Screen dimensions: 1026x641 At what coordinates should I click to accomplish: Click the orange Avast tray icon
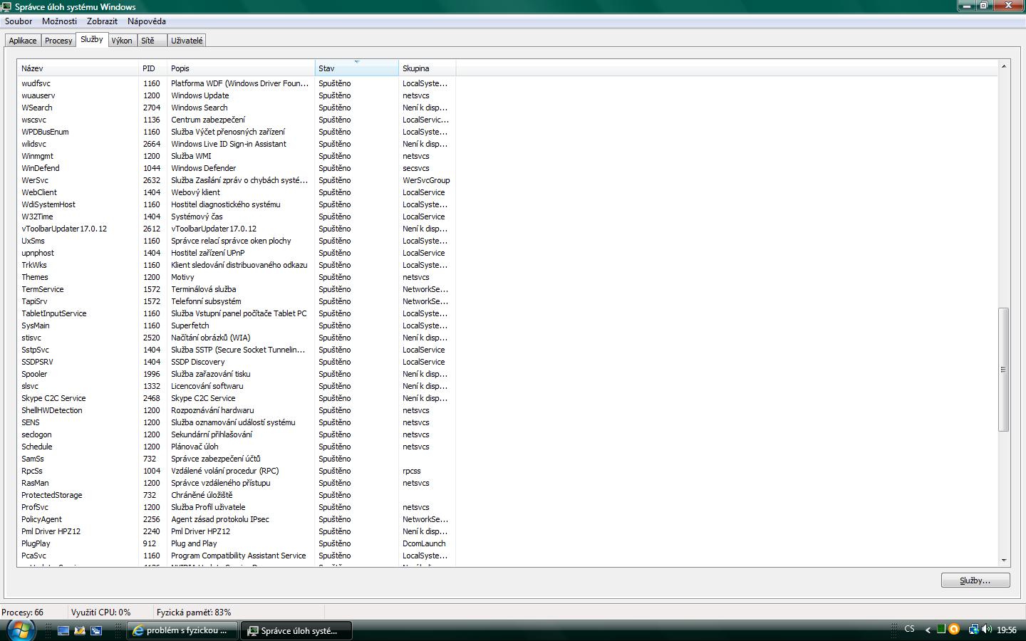tap(954, 630)
